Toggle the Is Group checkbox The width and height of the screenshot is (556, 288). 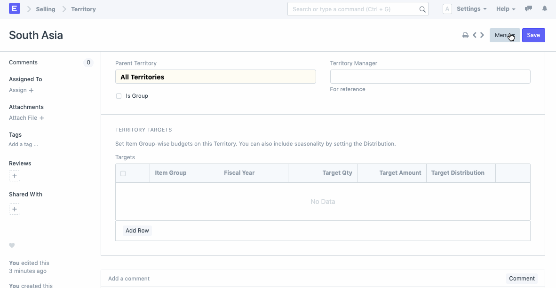[x=119, y=96]
